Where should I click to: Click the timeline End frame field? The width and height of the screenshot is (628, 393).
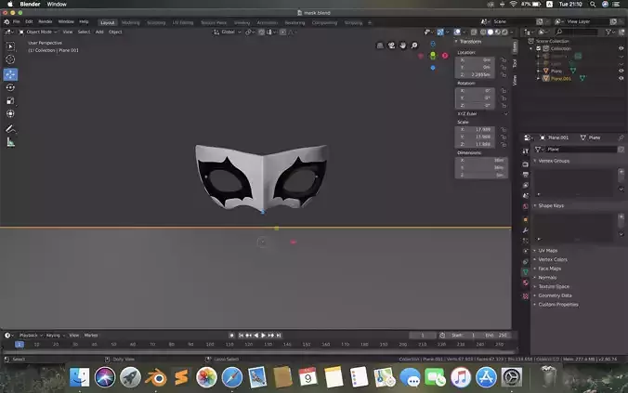pyautogui.click(x=497, y=335)
